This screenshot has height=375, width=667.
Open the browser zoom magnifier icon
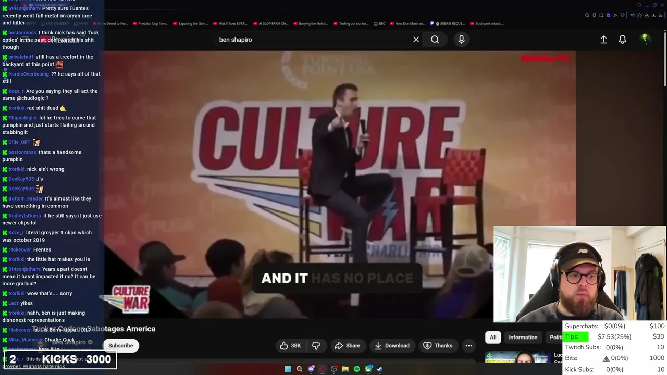point(587,15)
